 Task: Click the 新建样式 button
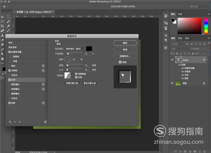125,56
